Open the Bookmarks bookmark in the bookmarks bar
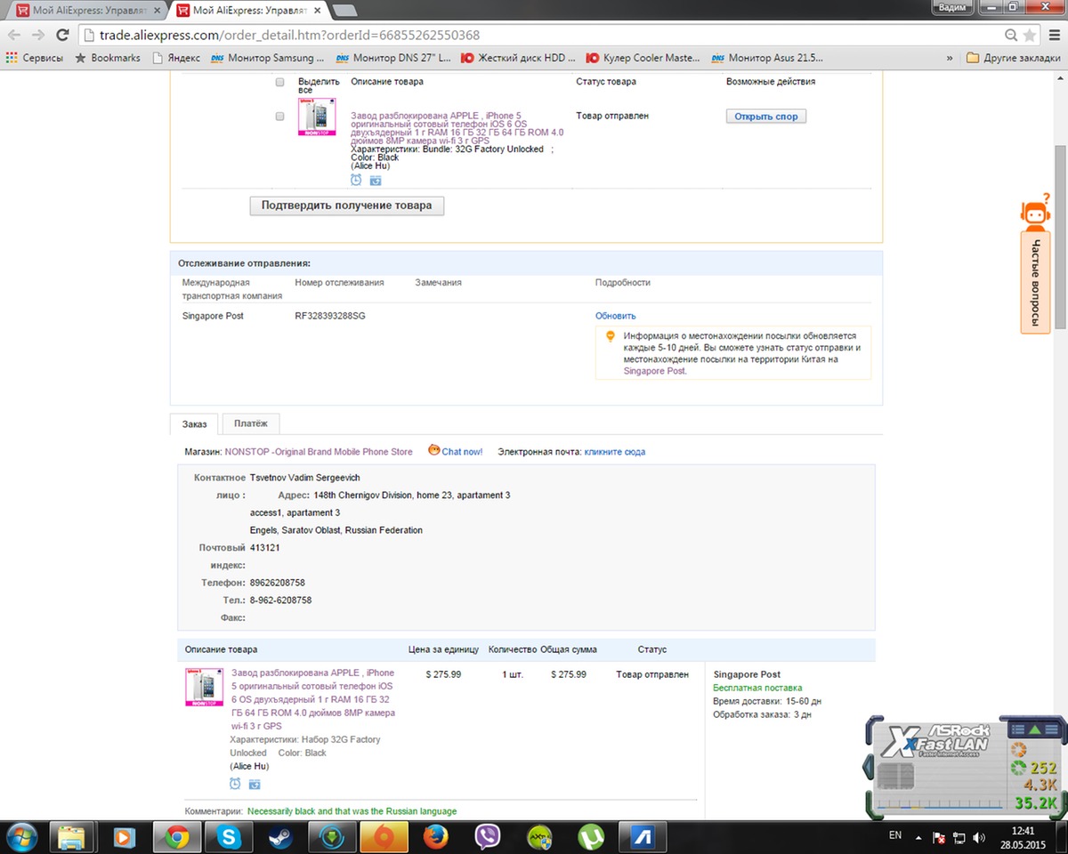 (x=107, y=58)
